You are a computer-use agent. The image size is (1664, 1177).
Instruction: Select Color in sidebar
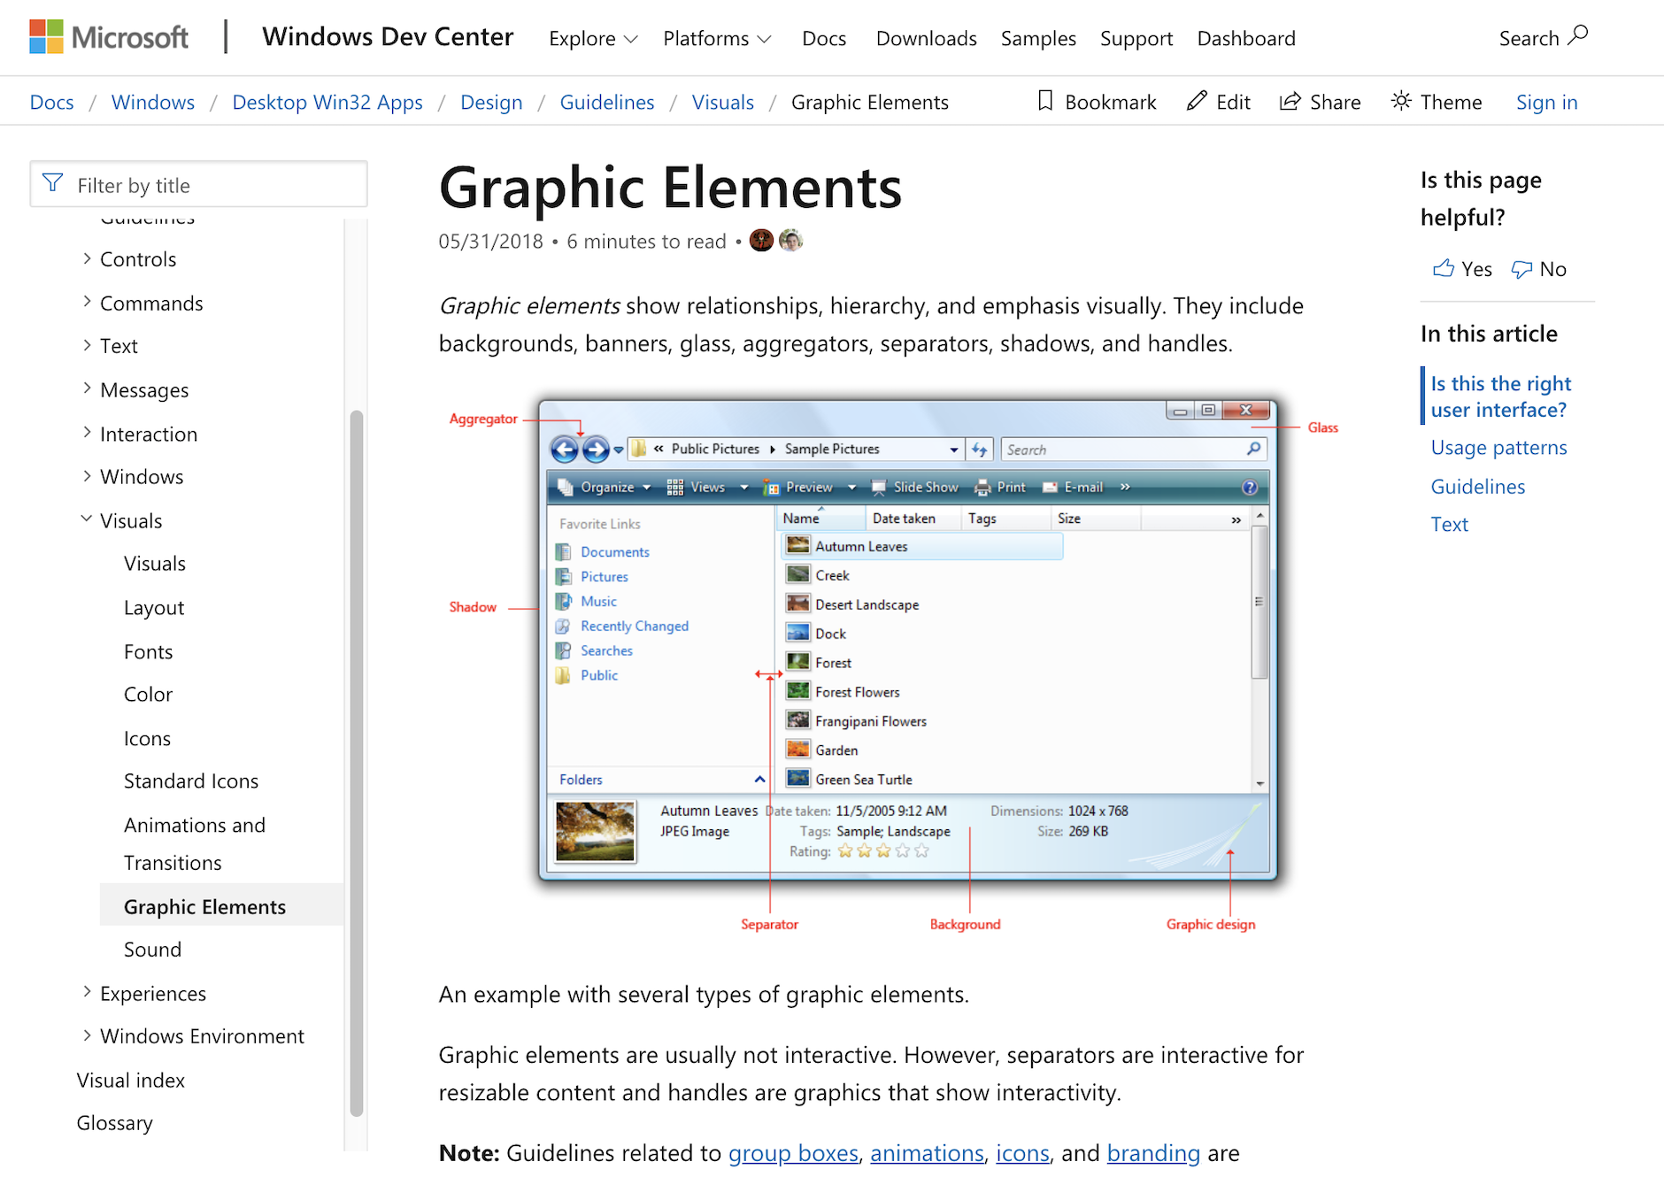click(148, 695)
